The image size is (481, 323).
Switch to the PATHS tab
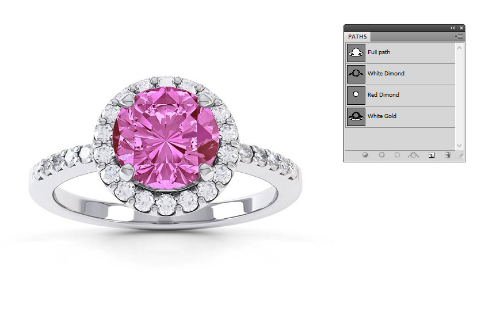point(357,37)
